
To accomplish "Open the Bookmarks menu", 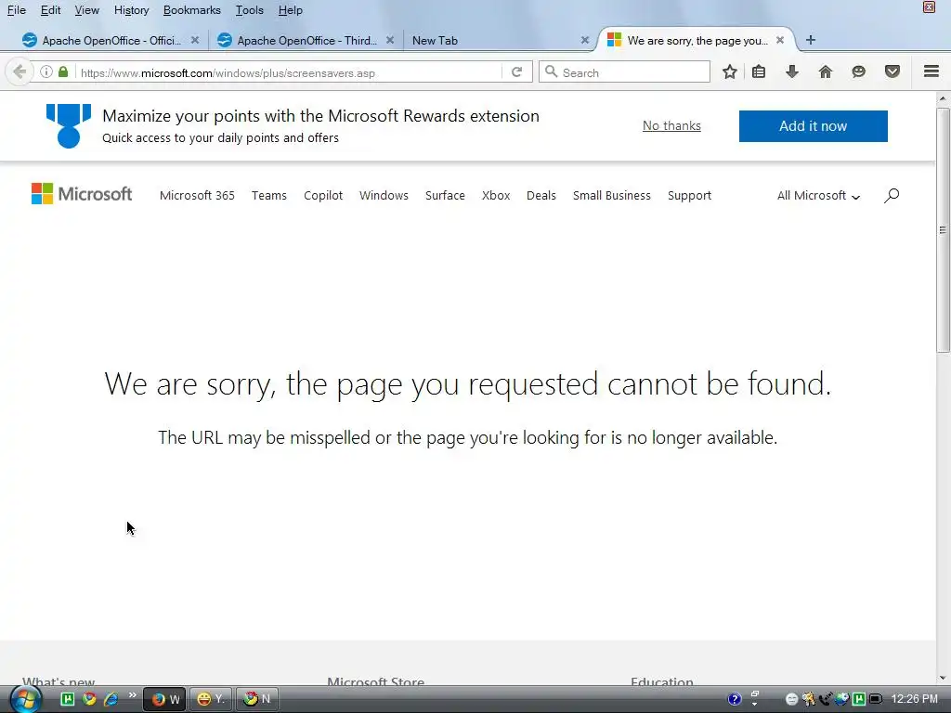I will click(191, 10).
